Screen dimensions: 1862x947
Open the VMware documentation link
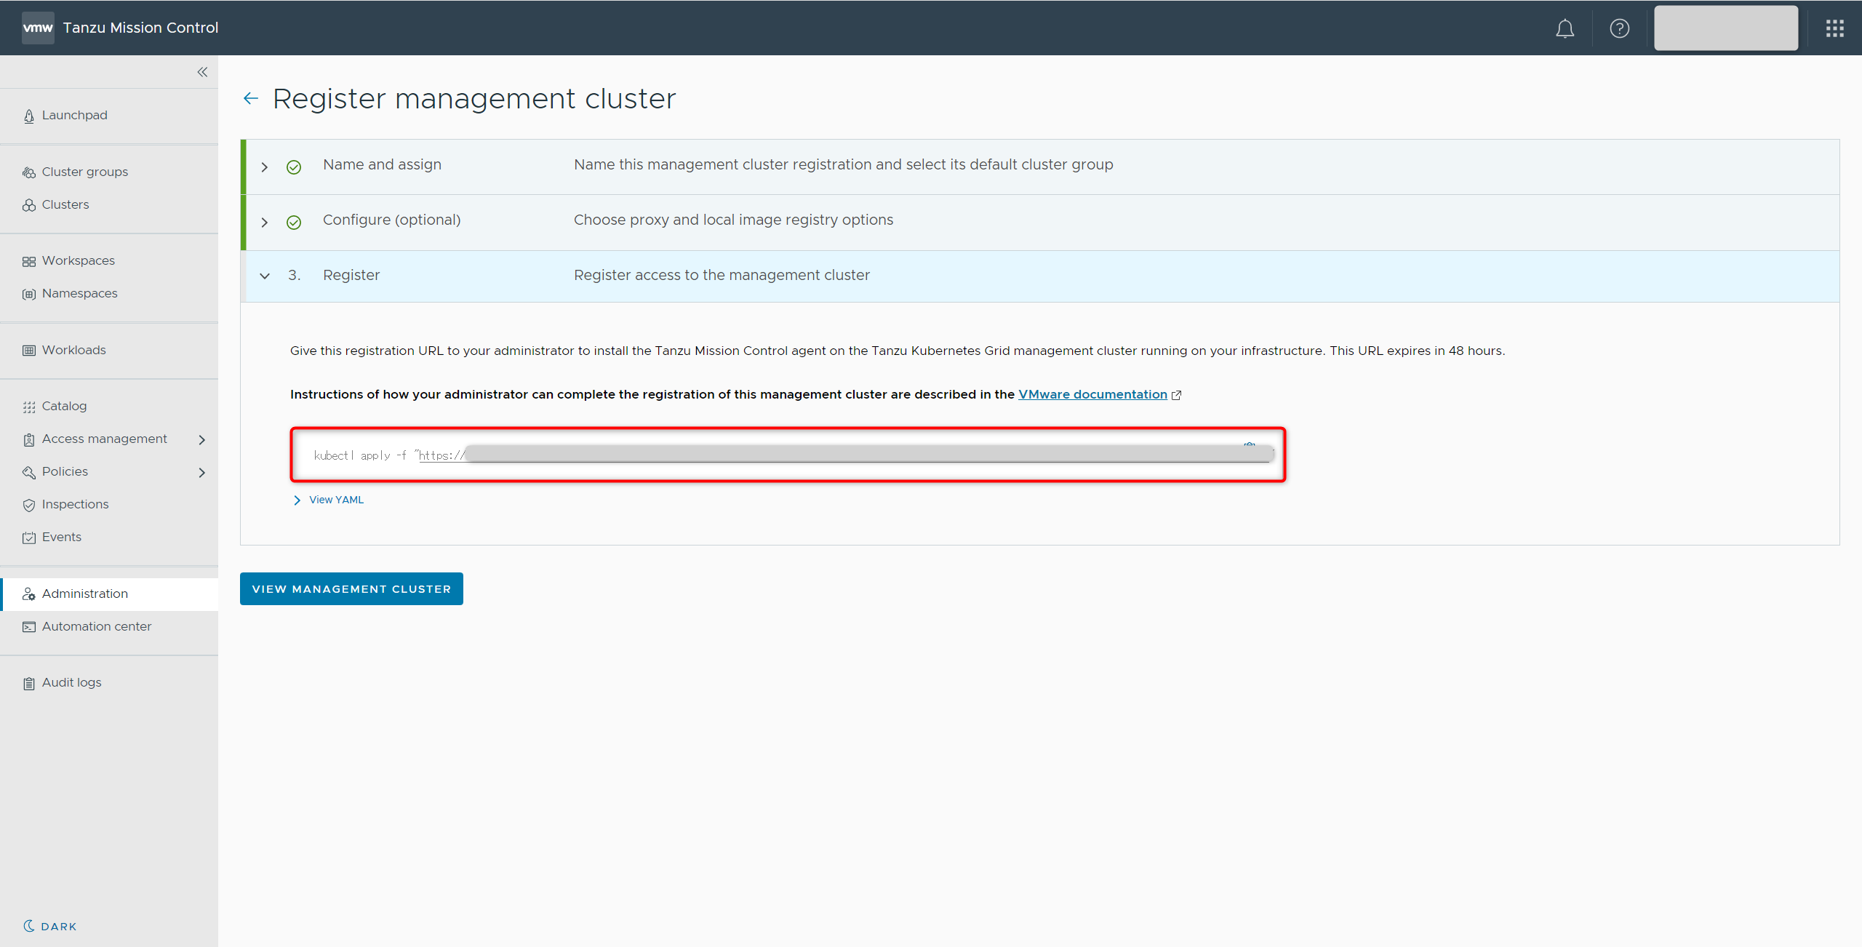(1092, 394)
